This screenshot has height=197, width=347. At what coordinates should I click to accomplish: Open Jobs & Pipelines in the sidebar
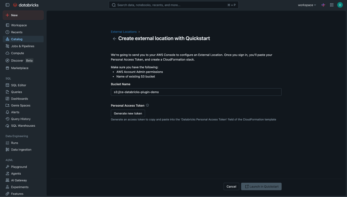click(23, 46)
